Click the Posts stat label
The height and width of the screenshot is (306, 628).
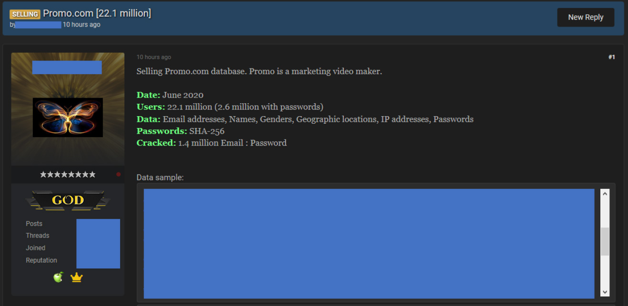[34, 224]
